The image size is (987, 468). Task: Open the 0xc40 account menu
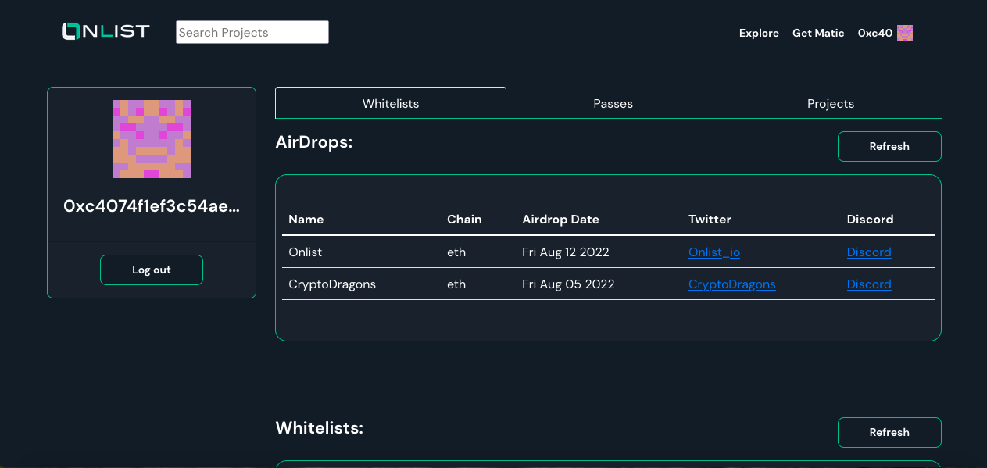[874, 33]
